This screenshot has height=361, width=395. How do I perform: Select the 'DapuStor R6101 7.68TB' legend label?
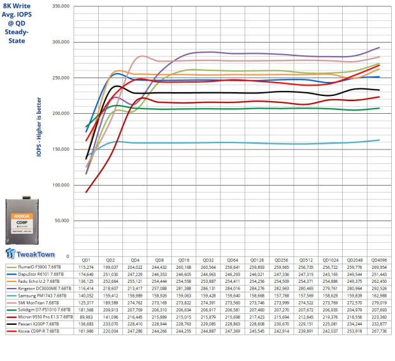click(x=41, y=275)
